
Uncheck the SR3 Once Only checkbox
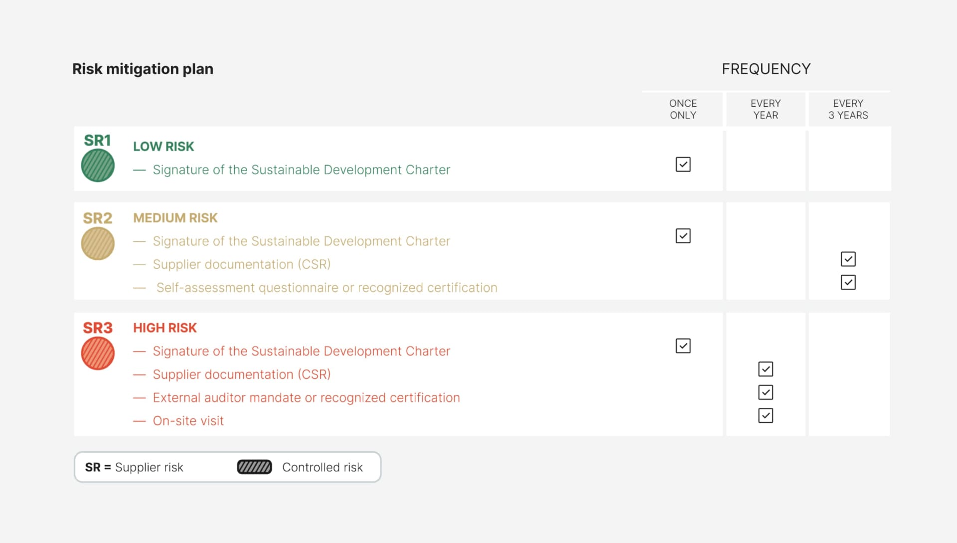683,345
